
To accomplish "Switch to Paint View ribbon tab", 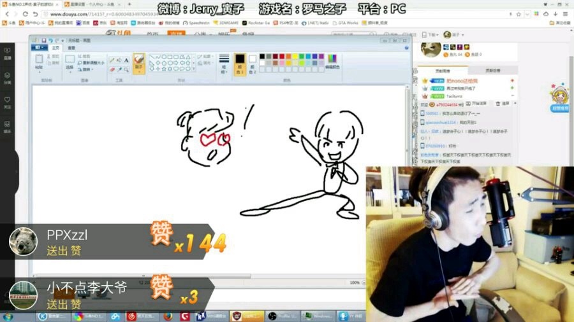I will coord(71,48).
